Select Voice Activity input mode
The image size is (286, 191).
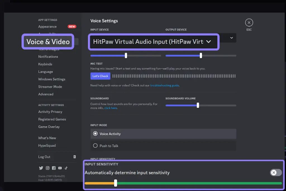(x=95, y=134)
